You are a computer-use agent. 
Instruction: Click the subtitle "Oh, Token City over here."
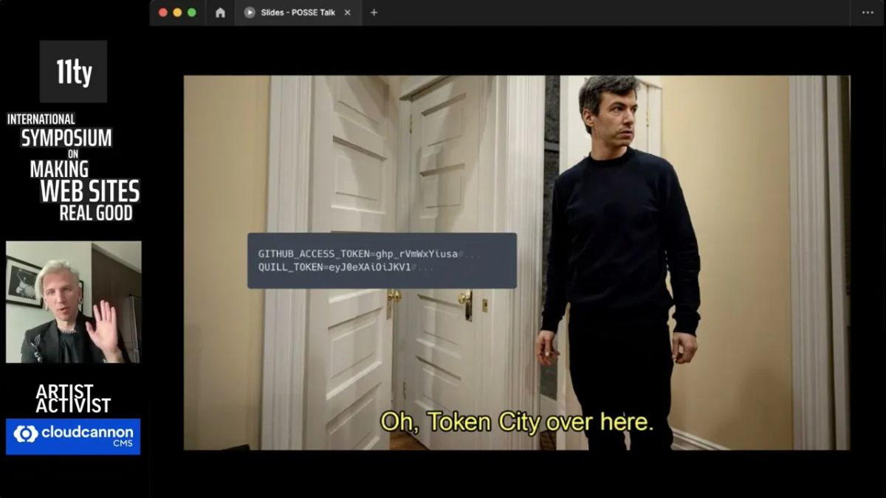pyautogui.click(x=517, y=422)
